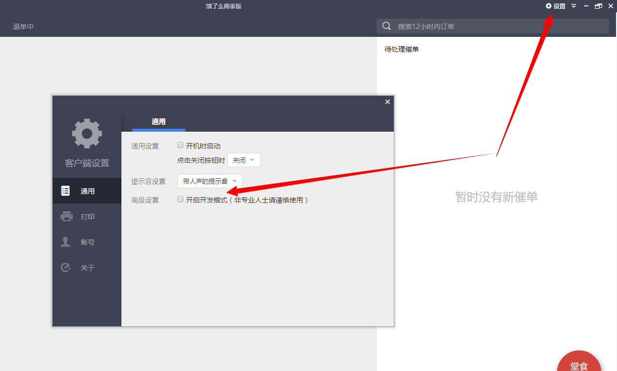
Task: Click the large gear icon above 客户端设置
Action: (x=87, y=134)
